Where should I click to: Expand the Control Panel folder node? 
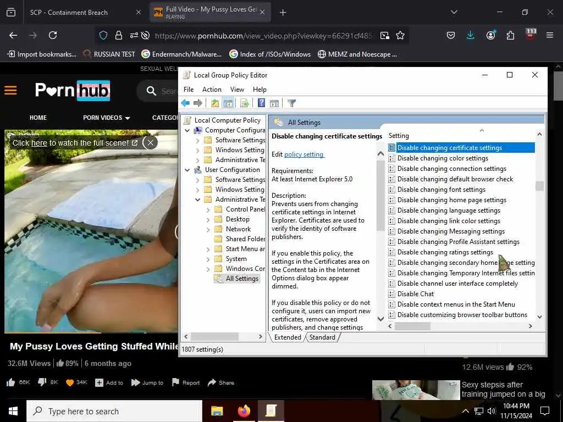[208, 209]
